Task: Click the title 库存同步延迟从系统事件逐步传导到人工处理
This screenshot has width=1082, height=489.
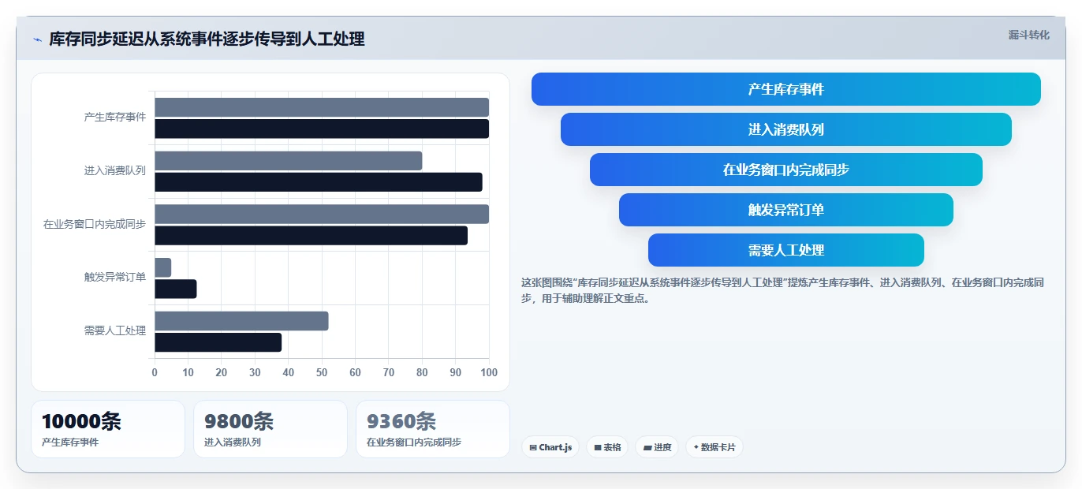Action: [207, 39]
